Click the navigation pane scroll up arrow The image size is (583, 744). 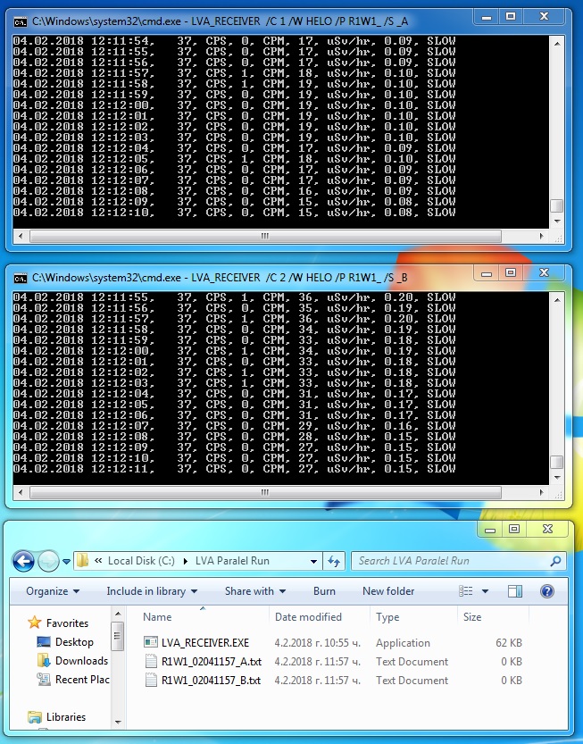118,614
